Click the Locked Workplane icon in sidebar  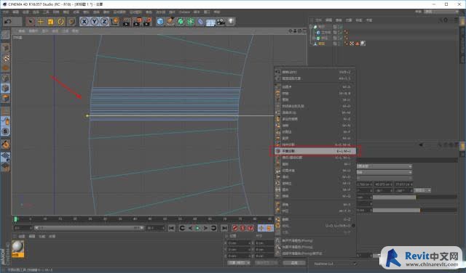[5, 158]
